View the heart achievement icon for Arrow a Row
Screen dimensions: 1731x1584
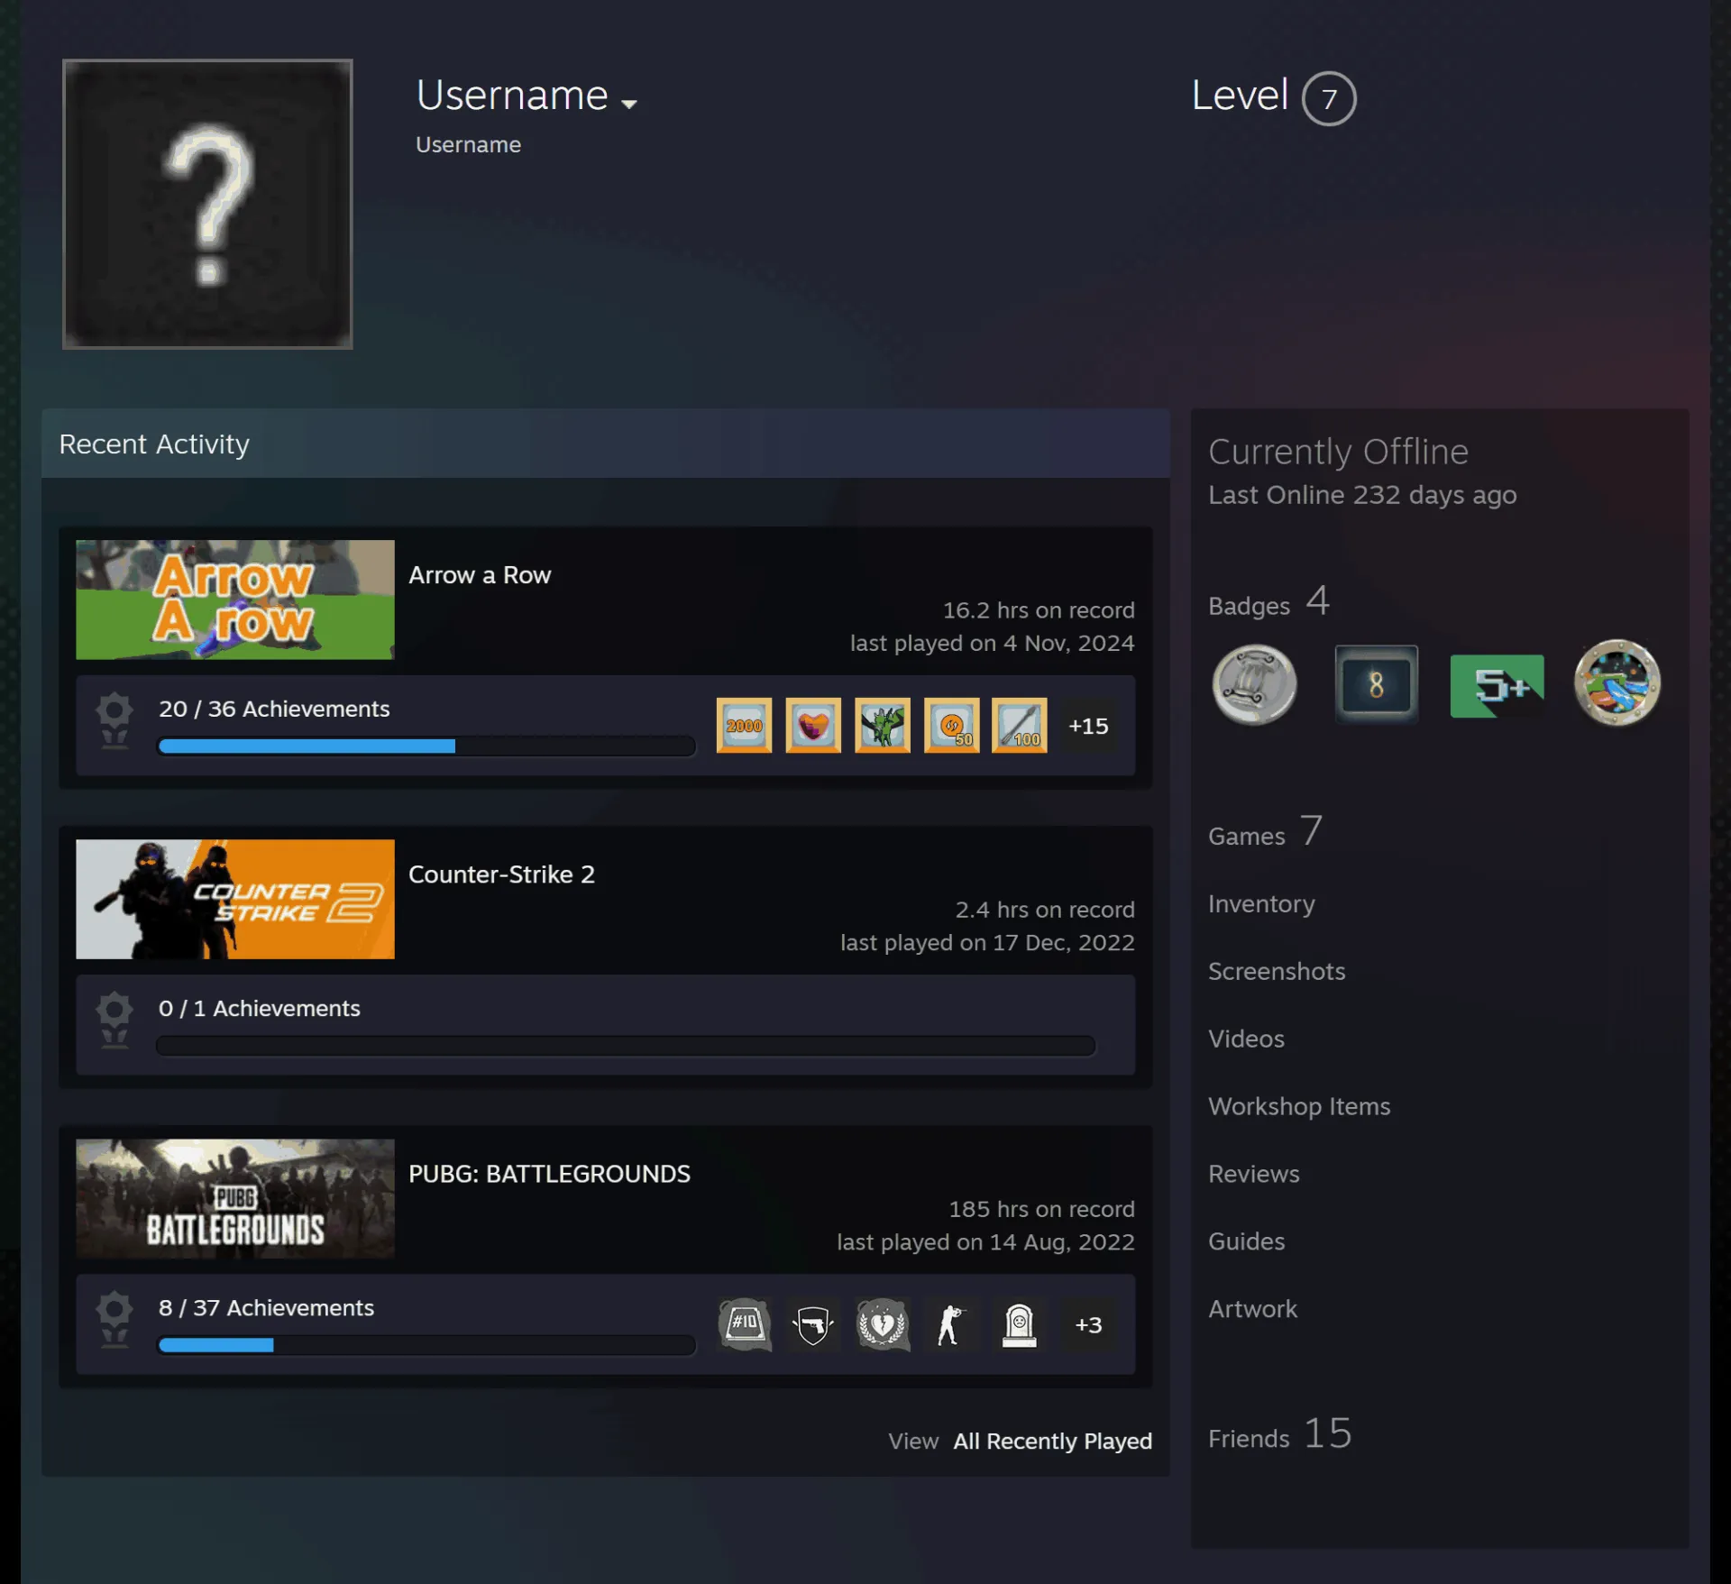coord(813,725)
